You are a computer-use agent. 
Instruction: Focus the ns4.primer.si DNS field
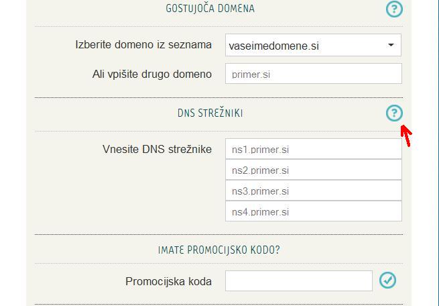tap(313, 211)
